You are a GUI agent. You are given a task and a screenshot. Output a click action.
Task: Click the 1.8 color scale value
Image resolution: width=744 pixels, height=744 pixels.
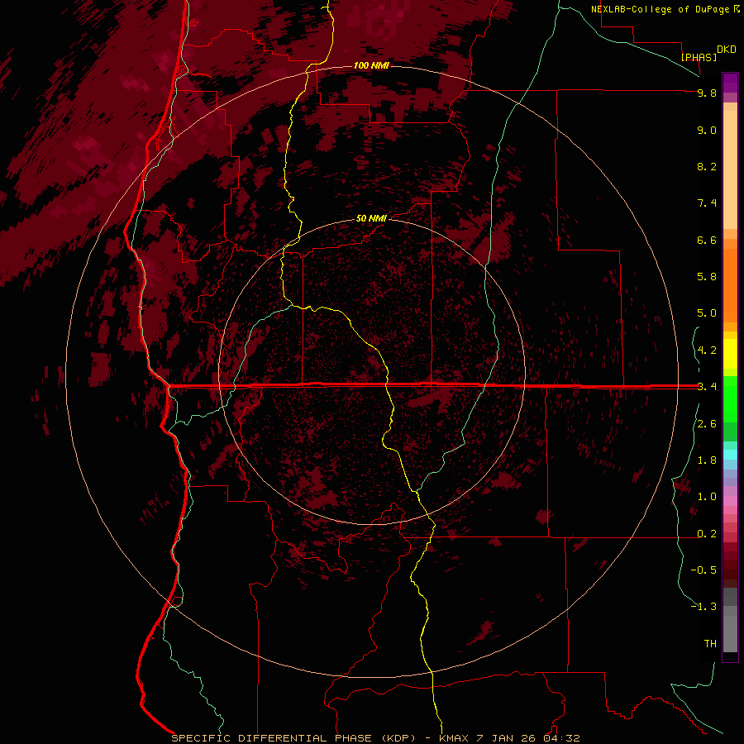tap(707, 460)
